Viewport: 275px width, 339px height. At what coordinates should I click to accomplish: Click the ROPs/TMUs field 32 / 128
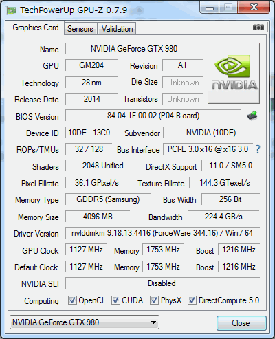[89, 149]
